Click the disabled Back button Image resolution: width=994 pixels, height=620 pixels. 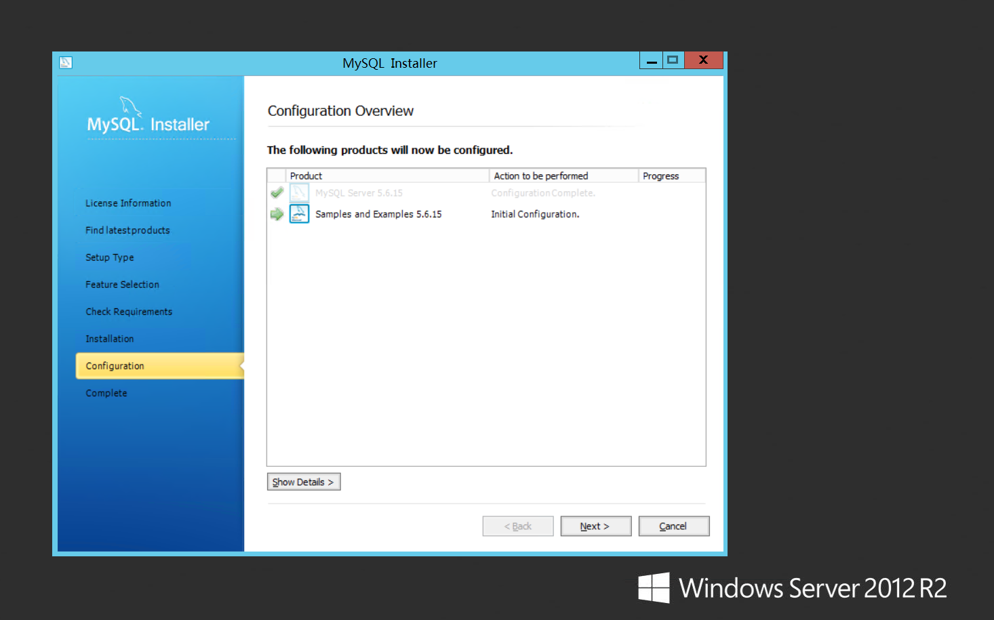517,526
